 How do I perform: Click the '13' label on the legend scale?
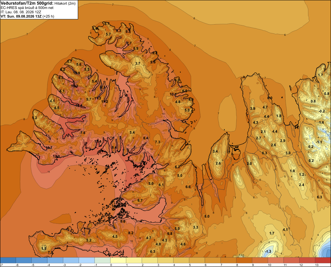(316, 265)
